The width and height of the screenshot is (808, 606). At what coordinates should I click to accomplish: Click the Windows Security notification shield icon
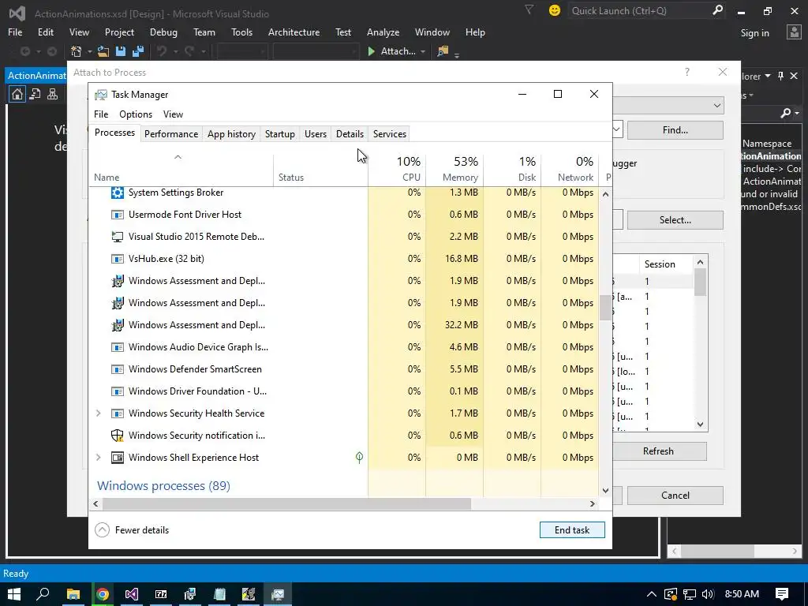point(118,436)
